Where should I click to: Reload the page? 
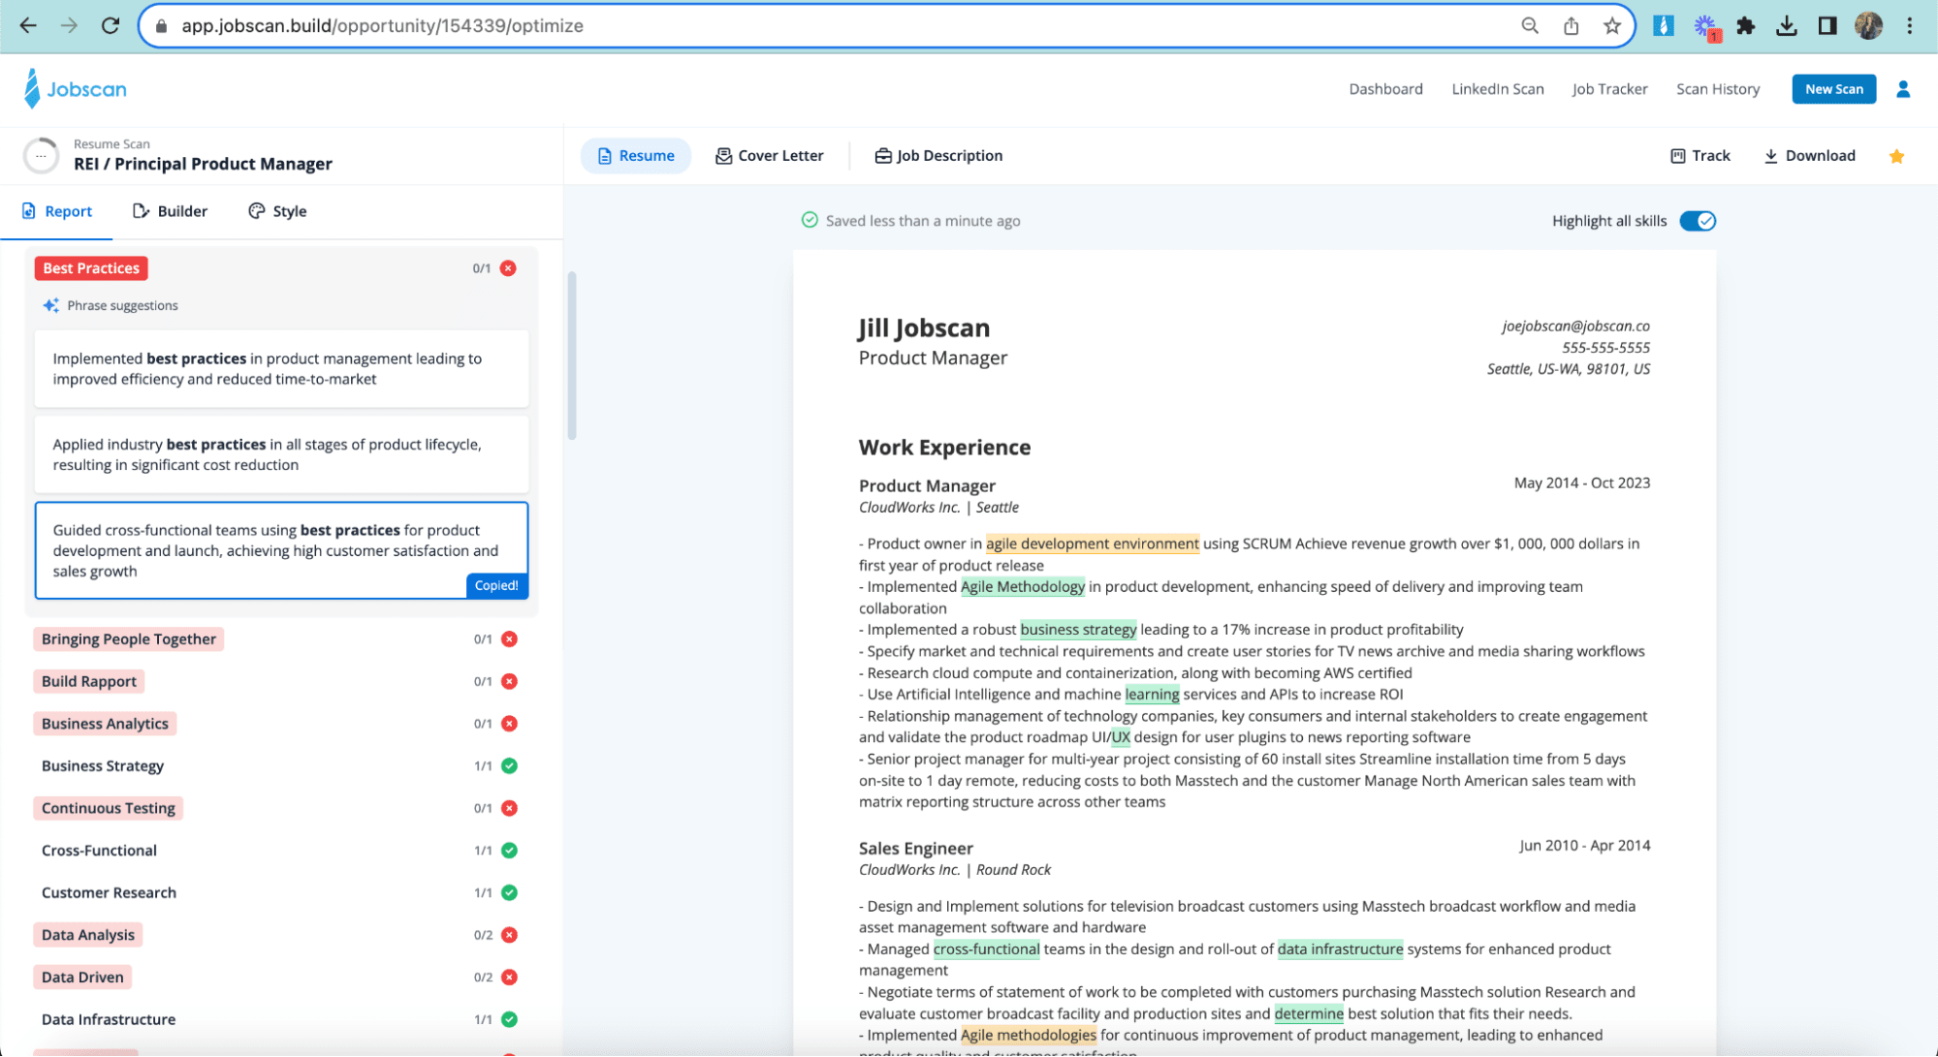[x=111, y=26]
